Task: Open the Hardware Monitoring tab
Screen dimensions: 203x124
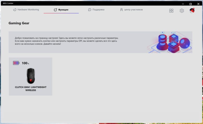Action: [26, 10]
